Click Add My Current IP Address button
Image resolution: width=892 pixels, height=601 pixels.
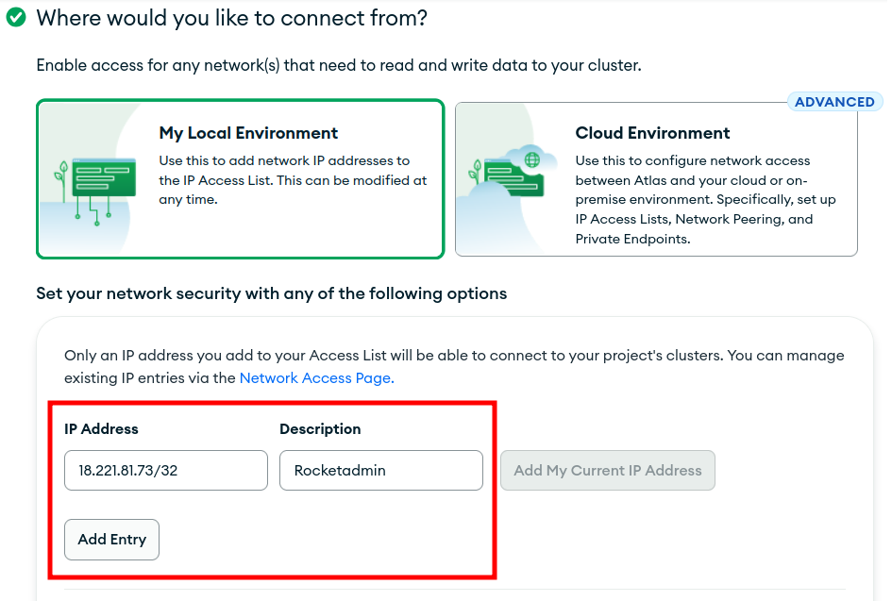click(607, 470)
